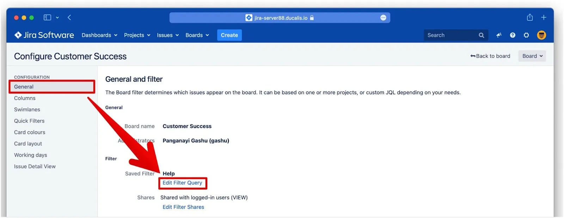Image resolution: width=564 pixels, height=218 pixels.
Task: Open Quick Filters configuration section
Action: point(29,121)
